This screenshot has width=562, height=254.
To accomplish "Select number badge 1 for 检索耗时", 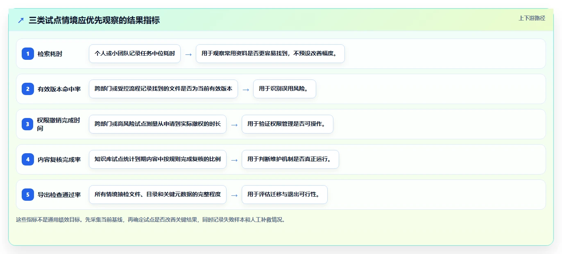I will click(28, 54).
